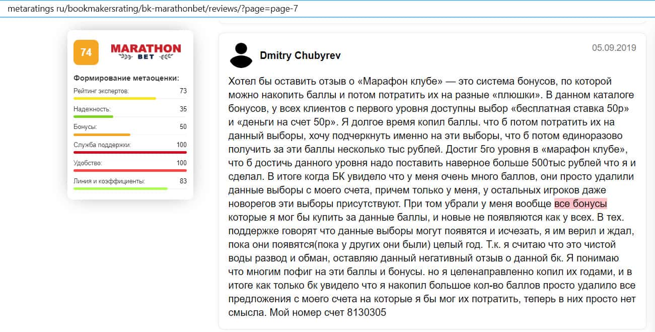Click the URL in the address bar
655x332 pixels.
coord(153,9)
